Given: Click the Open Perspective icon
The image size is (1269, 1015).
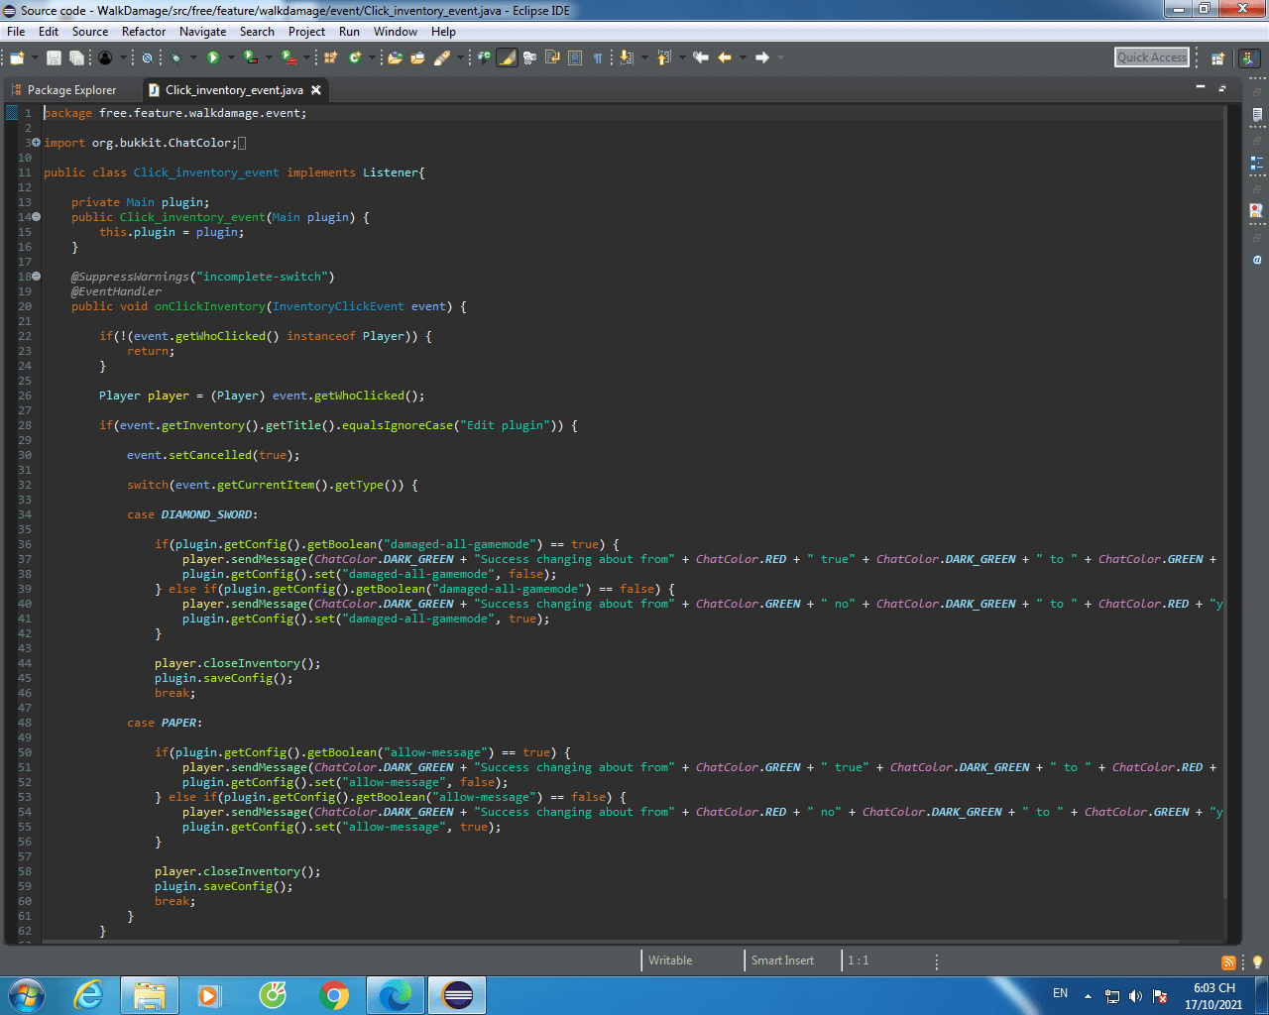Looking at the screenshot, I should click(1217, 57).
